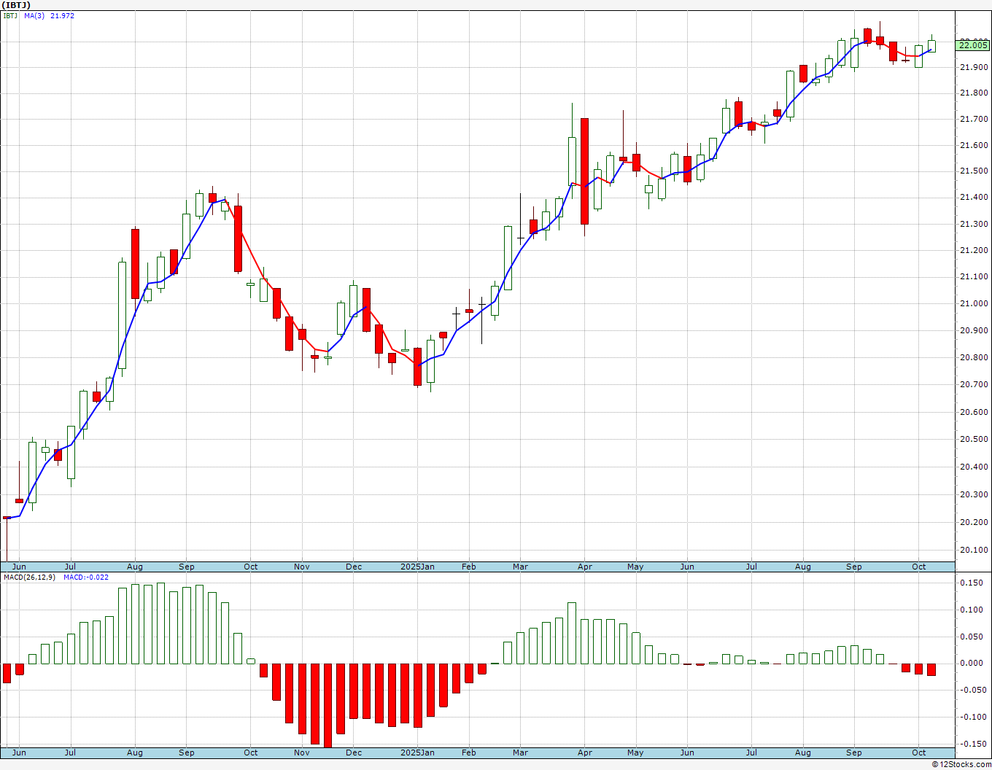Click Nov on the MACD panel time axis
The height and width of the screenshot is (770, 992).
pos(302,752)
